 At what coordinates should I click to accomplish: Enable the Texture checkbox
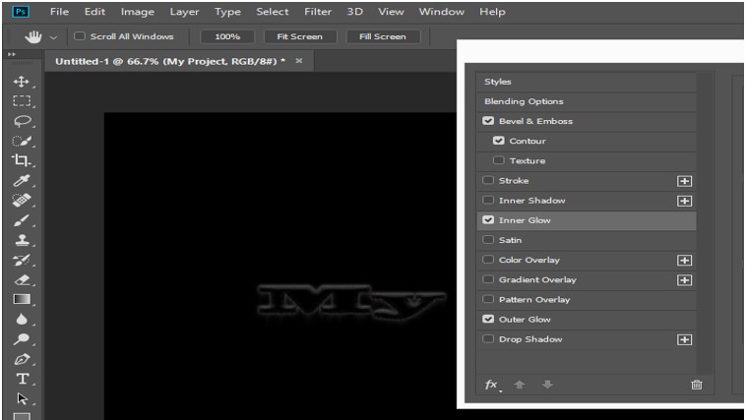pyautogui.click(x=498, y=160)
